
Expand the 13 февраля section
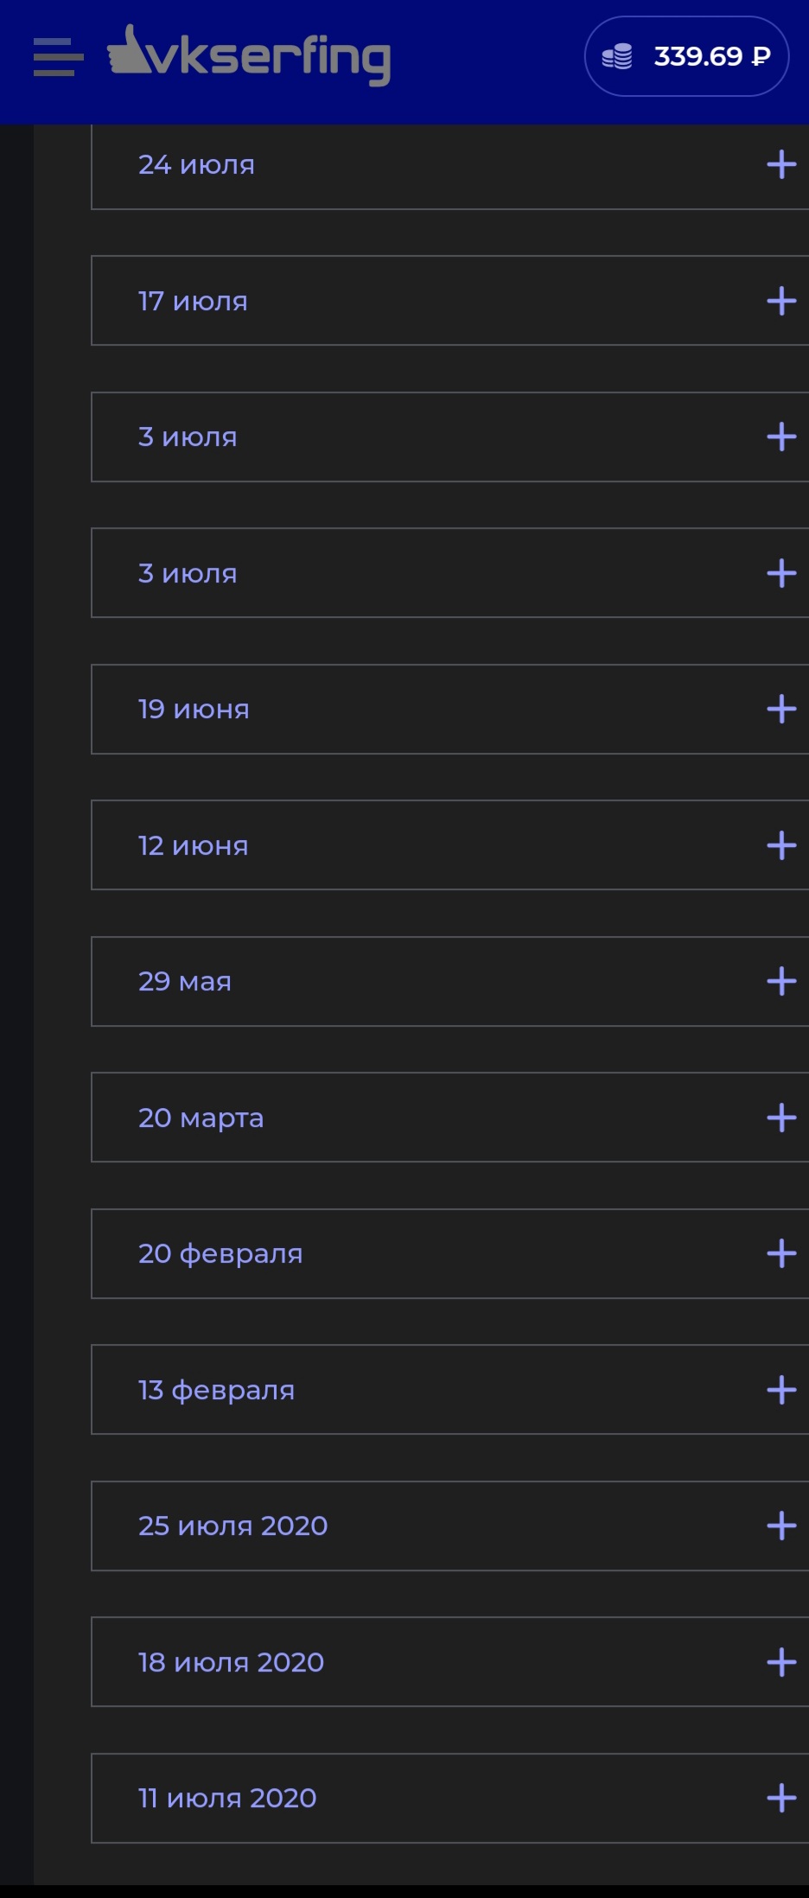[x=450, y=1390]
